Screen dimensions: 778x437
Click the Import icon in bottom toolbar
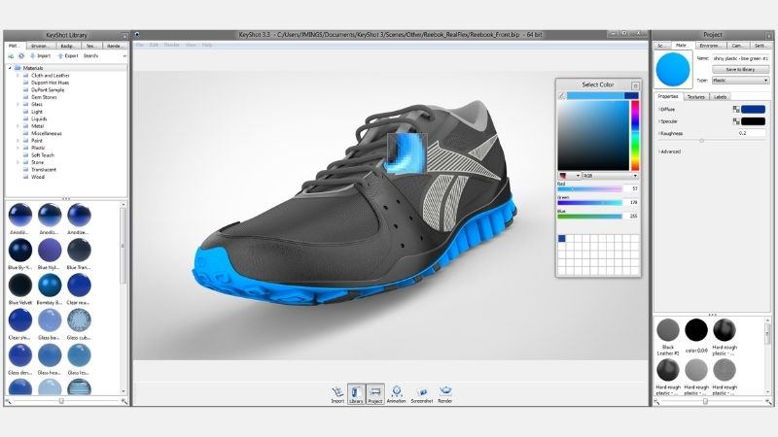click(337, 392)
